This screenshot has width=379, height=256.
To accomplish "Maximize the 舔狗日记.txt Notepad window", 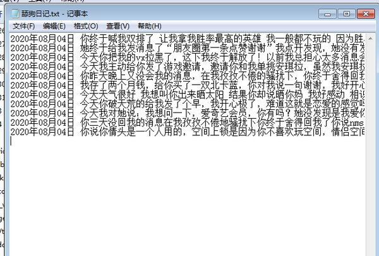I will pyautogui.click(x=346, y=14).
